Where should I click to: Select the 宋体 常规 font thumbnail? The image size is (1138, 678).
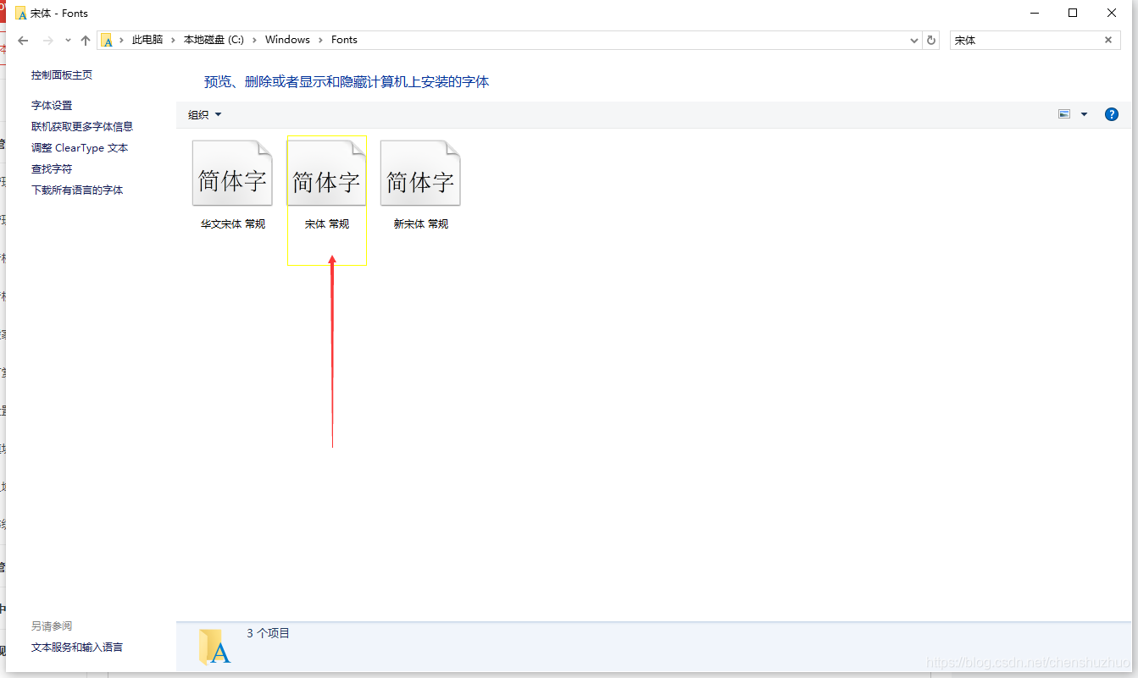tap(327, 174)
